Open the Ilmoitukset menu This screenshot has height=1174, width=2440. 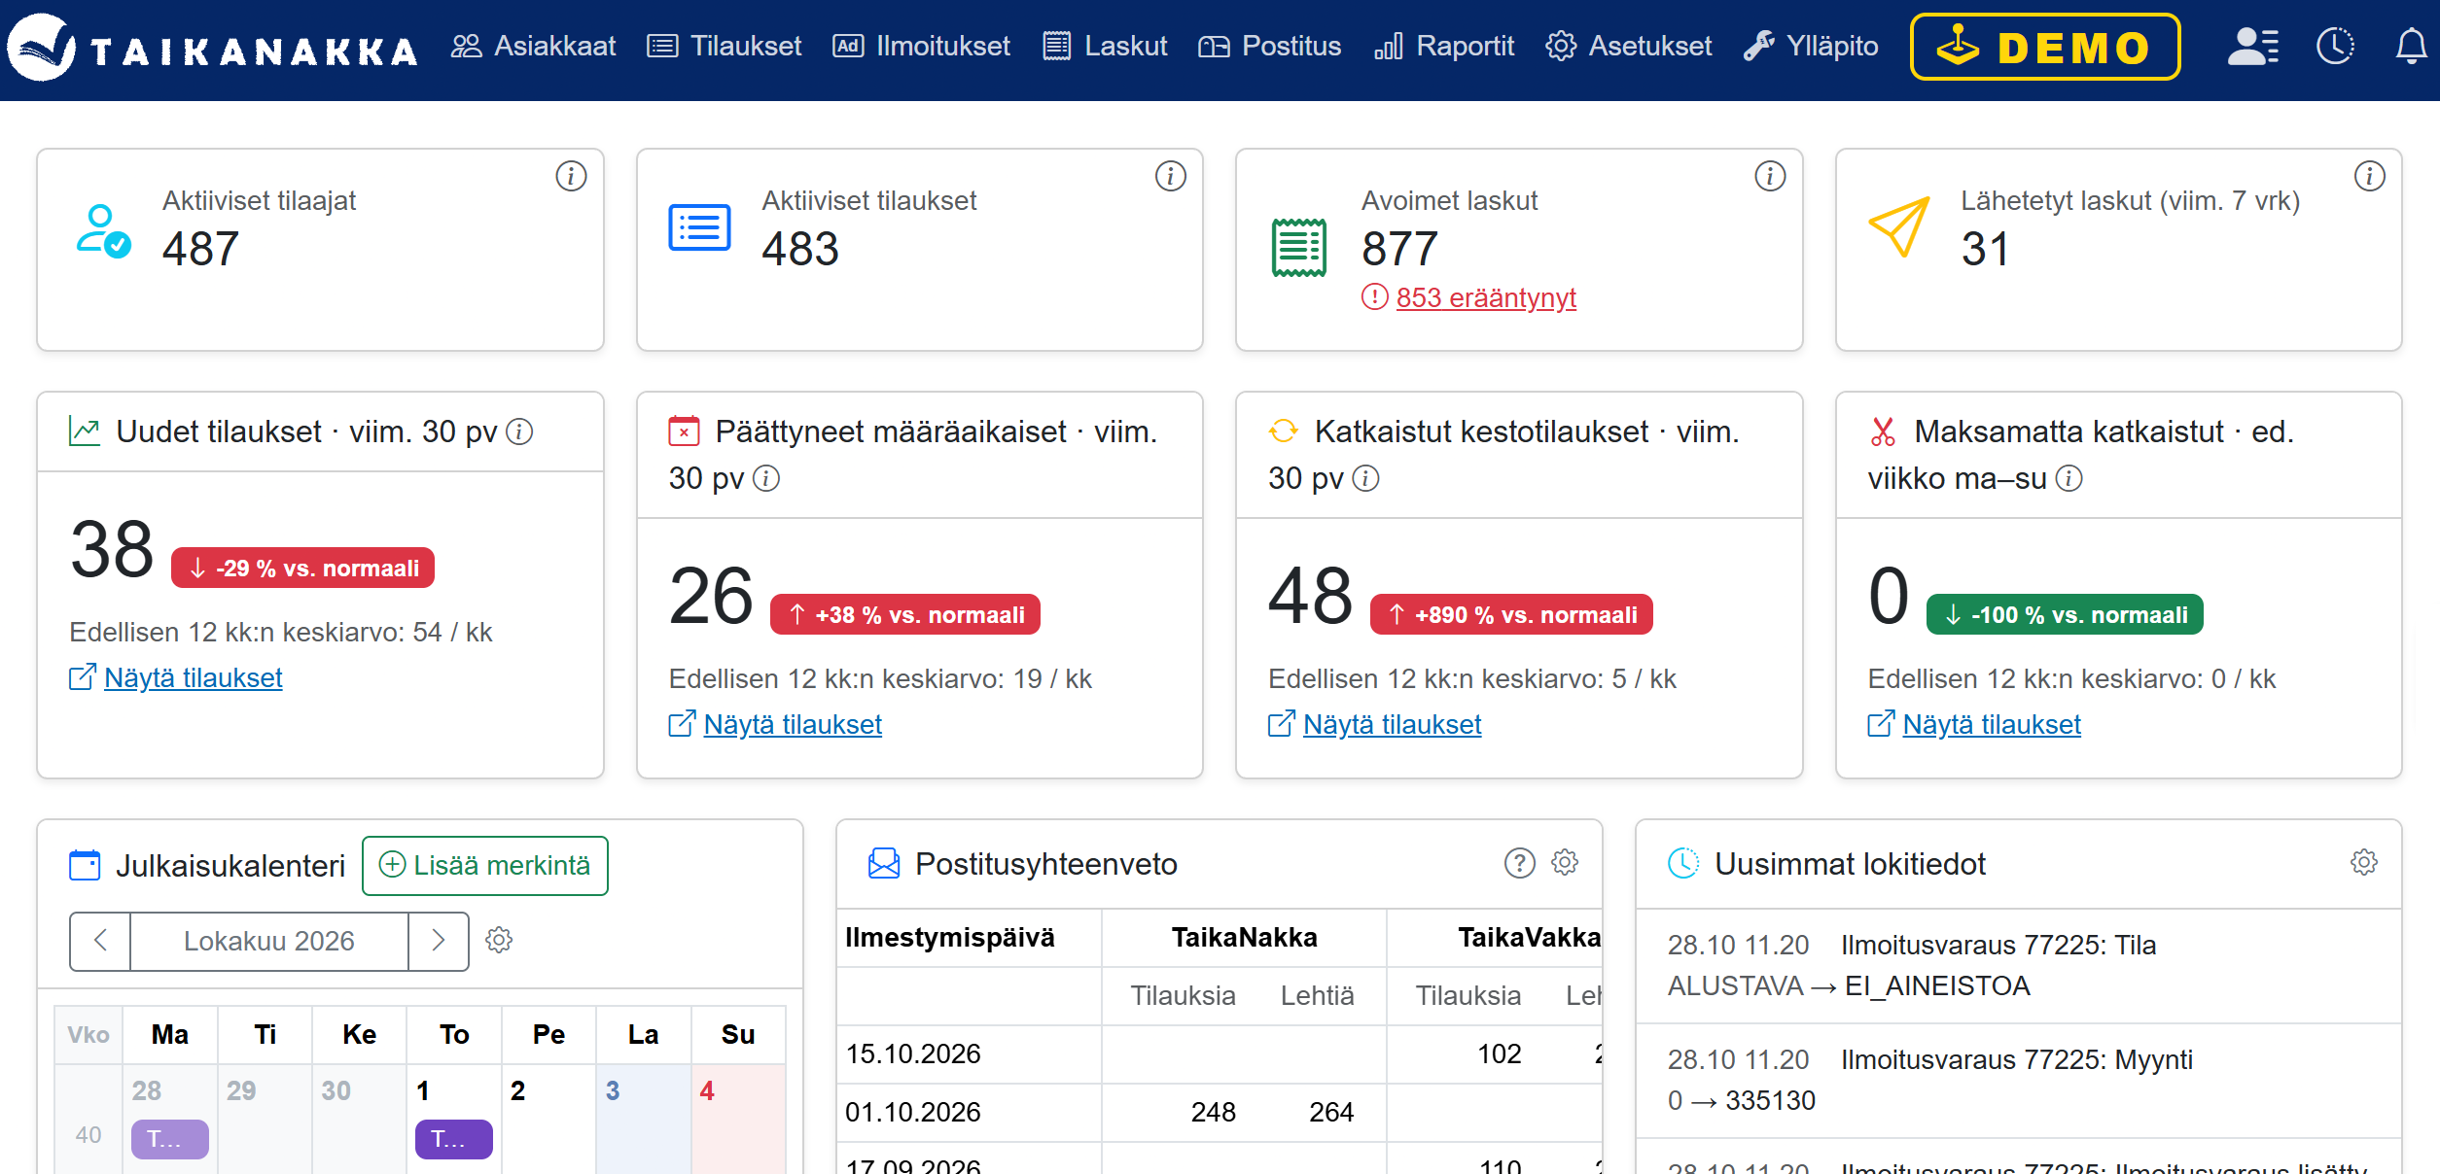pyautogui.click(x=922, y=47)
